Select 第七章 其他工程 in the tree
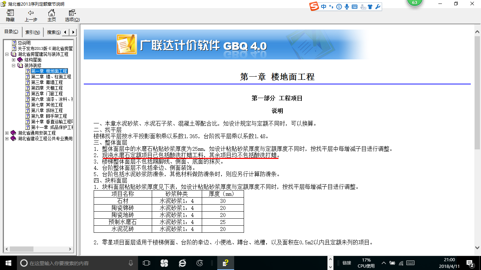481x270 pixels. tap(47, 105)
